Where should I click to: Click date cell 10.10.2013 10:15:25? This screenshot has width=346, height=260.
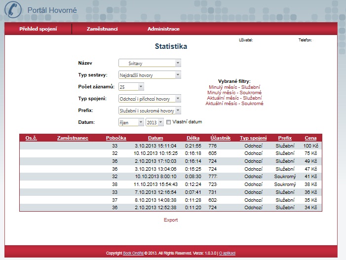(155, 153)
